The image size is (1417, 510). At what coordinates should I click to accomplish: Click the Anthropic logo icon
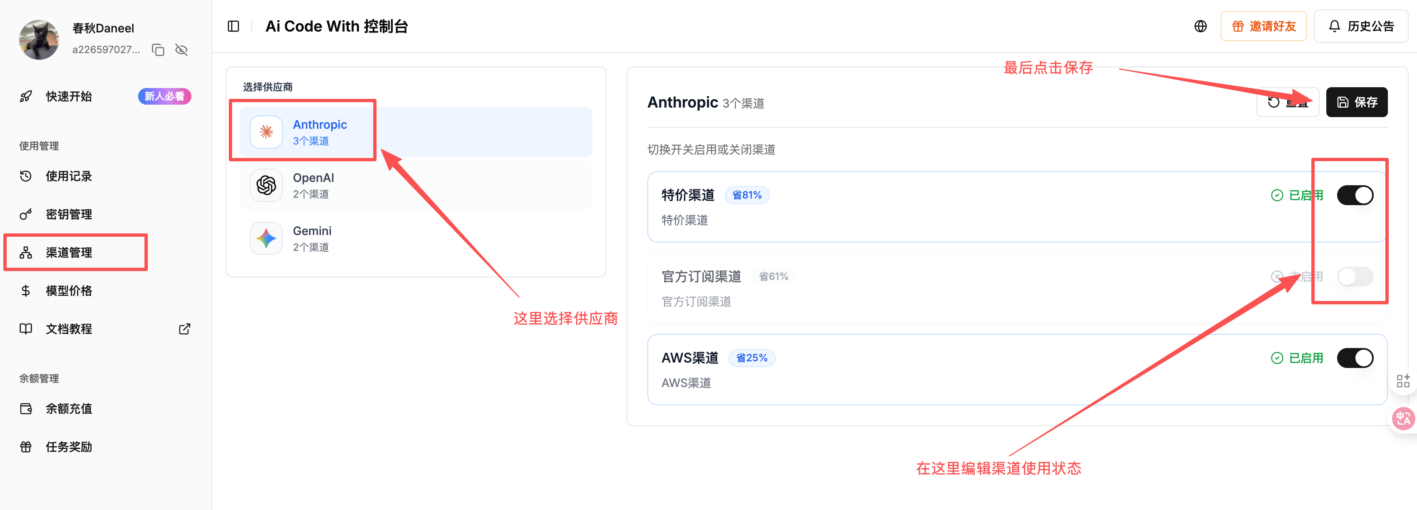pyautogui.click(x=266, y=132)
